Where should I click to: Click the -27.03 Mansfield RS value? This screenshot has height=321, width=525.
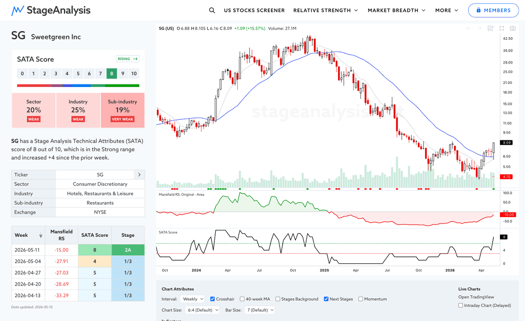[x=62, y=273]
